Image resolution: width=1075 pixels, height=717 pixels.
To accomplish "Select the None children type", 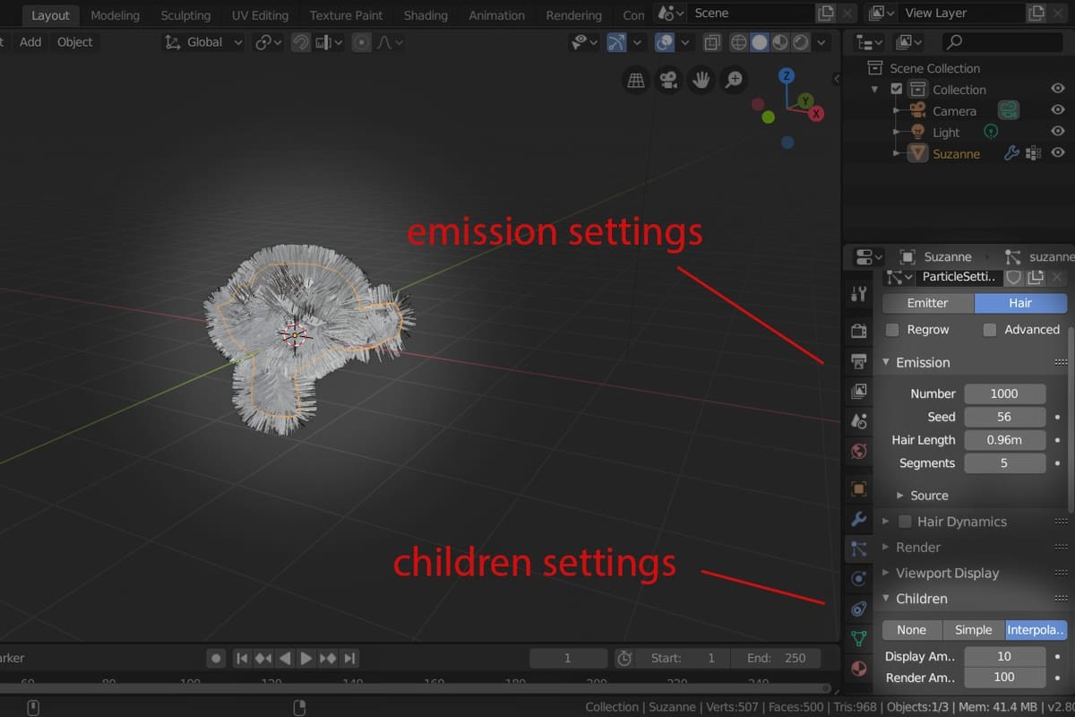I will (x=912, y=630).
